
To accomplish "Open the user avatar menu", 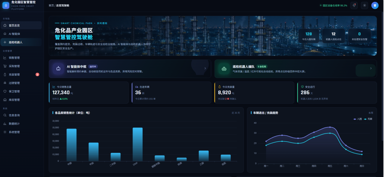I will pyautogui.click(x=375, y=5).
